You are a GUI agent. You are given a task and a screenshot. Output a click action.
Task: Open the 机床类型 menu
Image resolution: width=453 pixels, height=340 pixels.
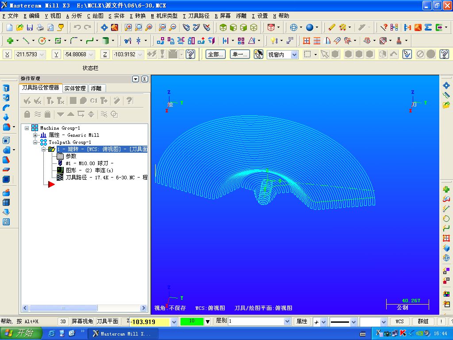pos(164,16)
